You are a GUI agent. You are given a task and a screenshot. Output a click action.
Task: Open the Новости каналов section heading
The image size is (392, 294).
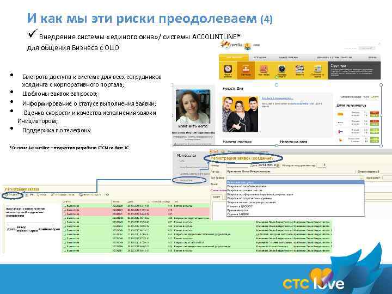[293, 142]
